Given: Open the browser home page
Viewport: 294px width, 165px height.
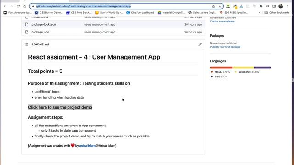Looking at the screenshot, I should (x=25, y=6).
